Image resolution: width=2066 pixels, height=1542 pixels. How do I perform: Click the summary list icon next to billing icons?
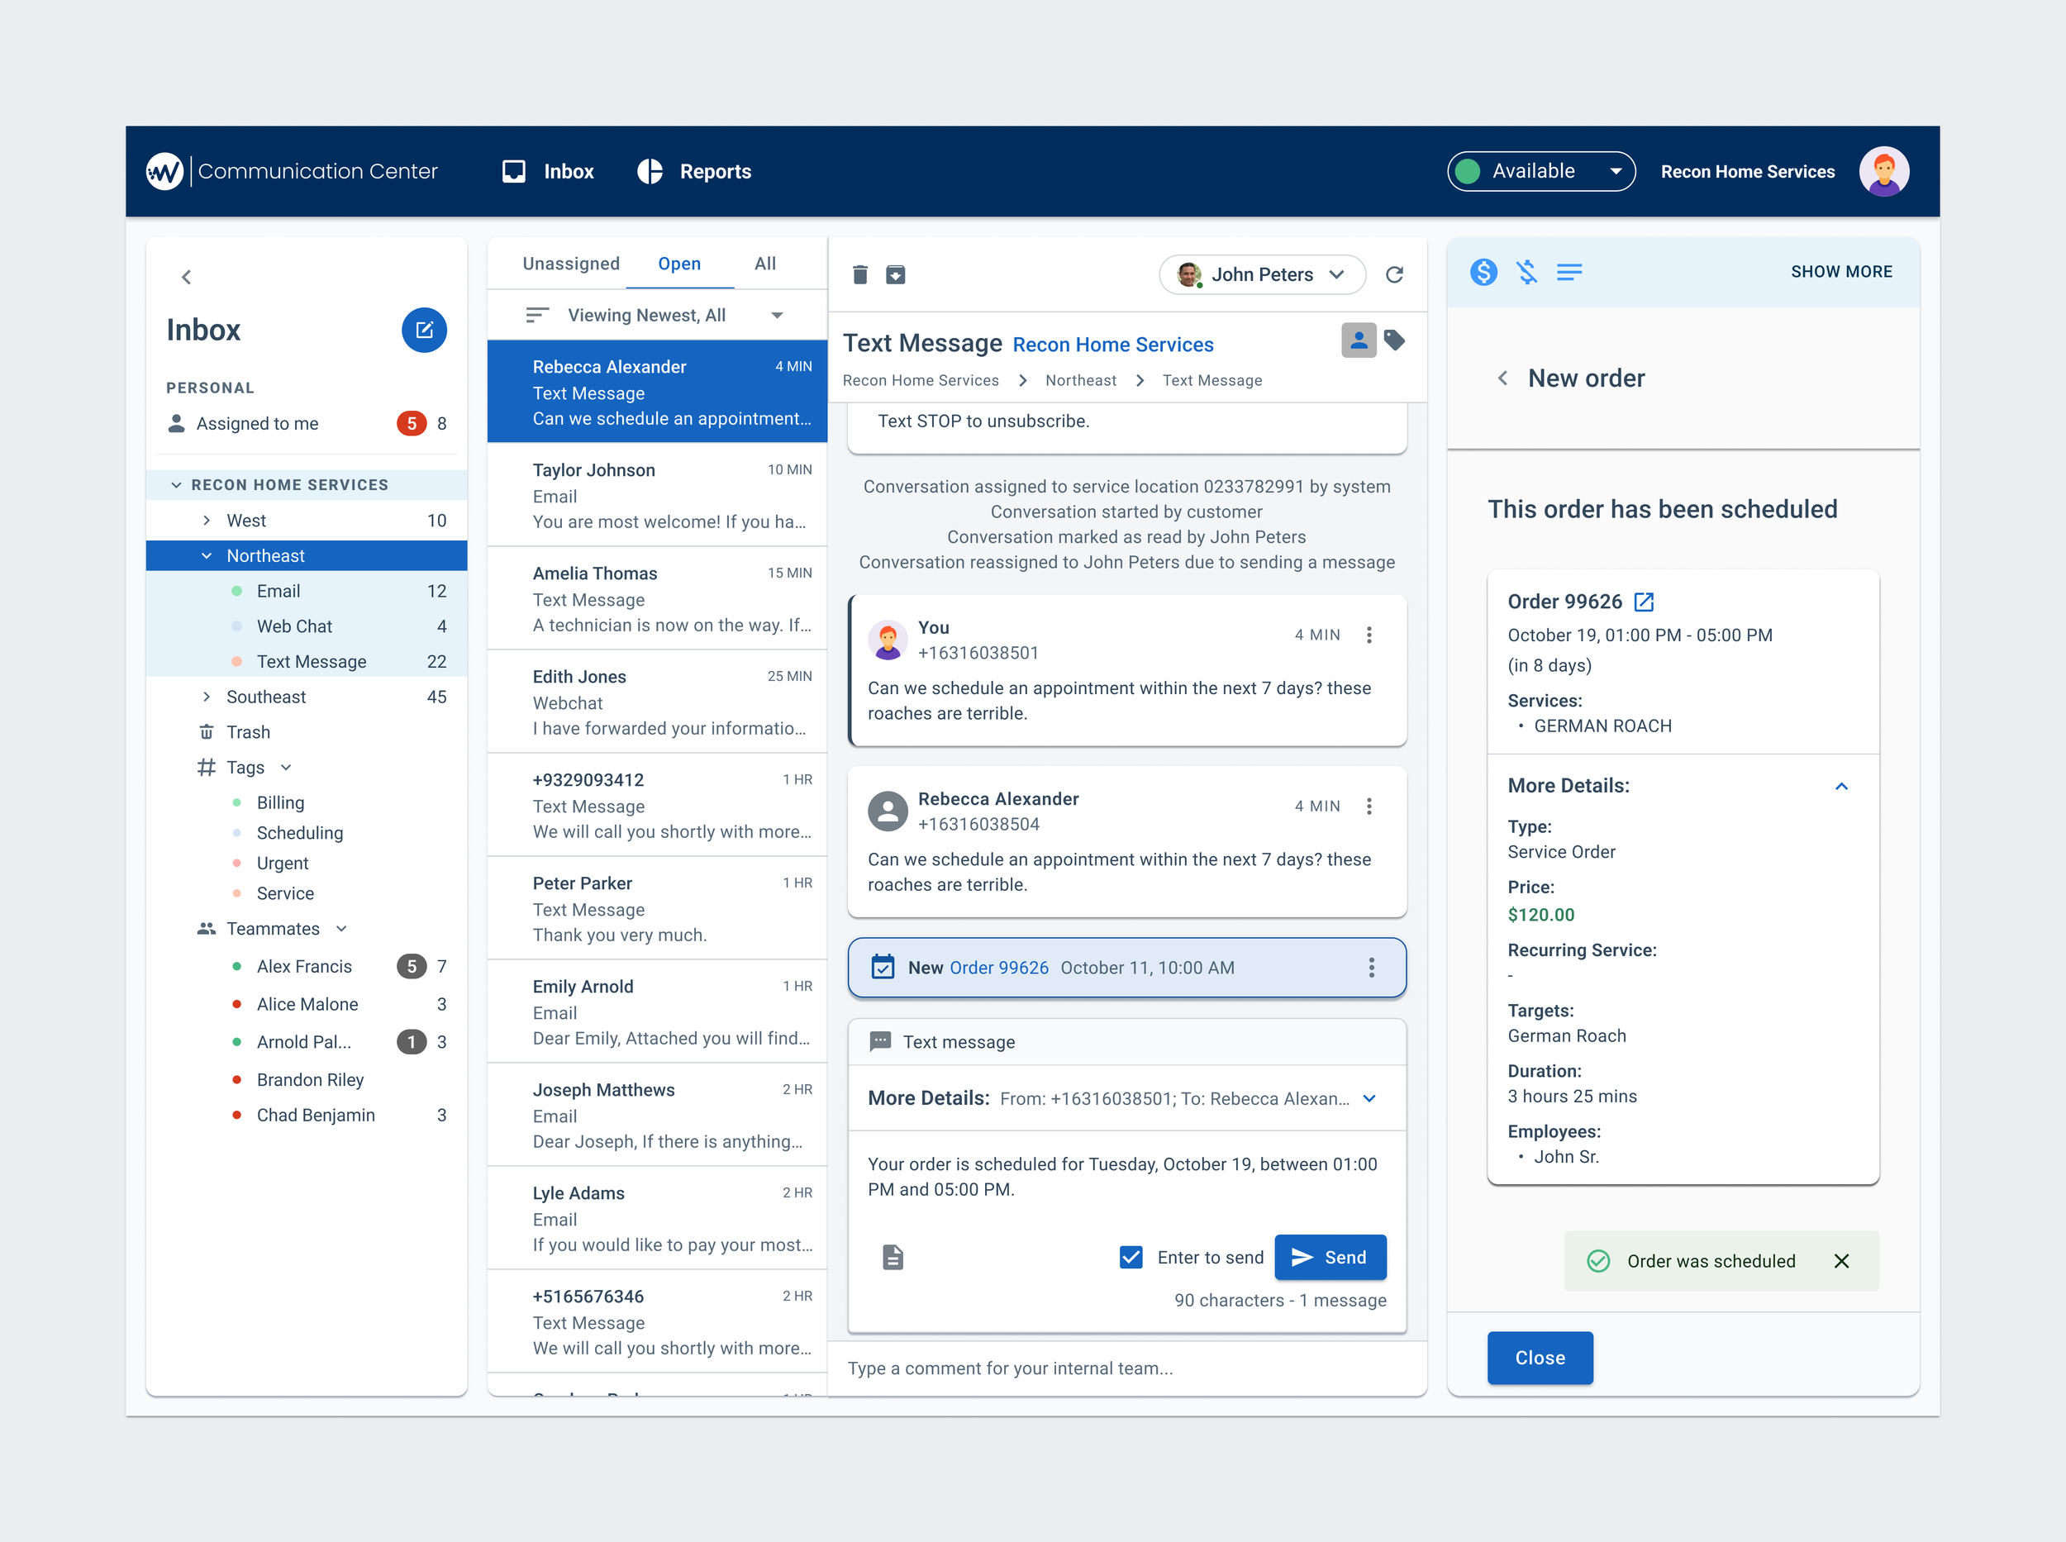coord(1569,272)
